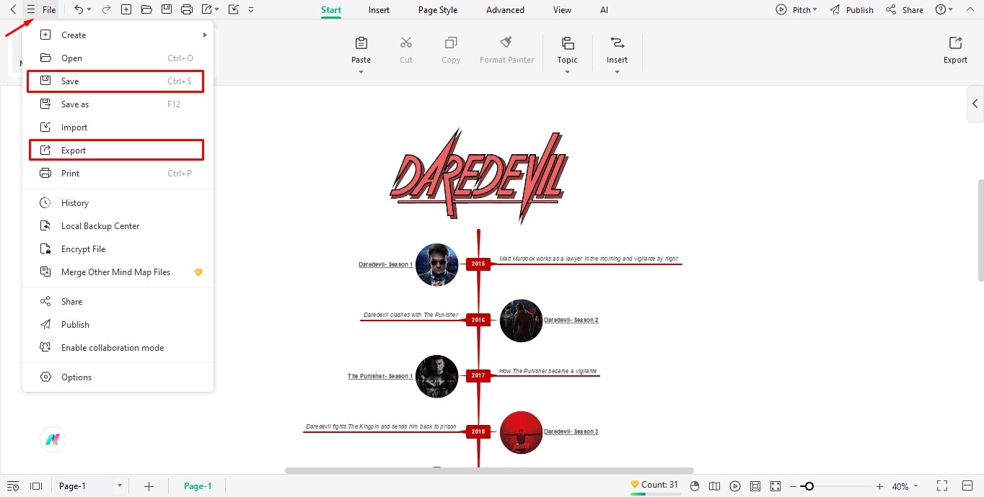Click the open folder icon in quick toolbar
Screen dimensions: 984x497
pyautogui.click(x=146, y=9)
